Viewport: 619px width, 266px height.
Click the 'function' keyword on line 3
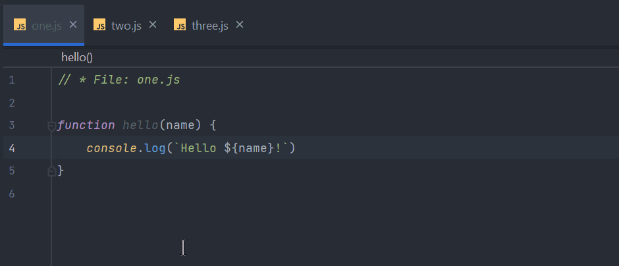(86, 126)
